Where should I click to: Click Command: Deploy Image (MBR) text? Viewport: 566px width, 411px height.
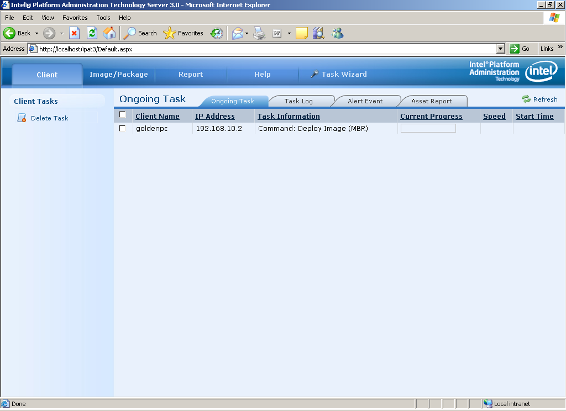point(313,129)
